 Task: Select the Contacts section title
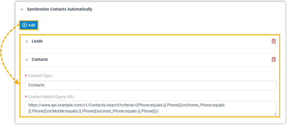pyautogui.click(x=40, y=59)
